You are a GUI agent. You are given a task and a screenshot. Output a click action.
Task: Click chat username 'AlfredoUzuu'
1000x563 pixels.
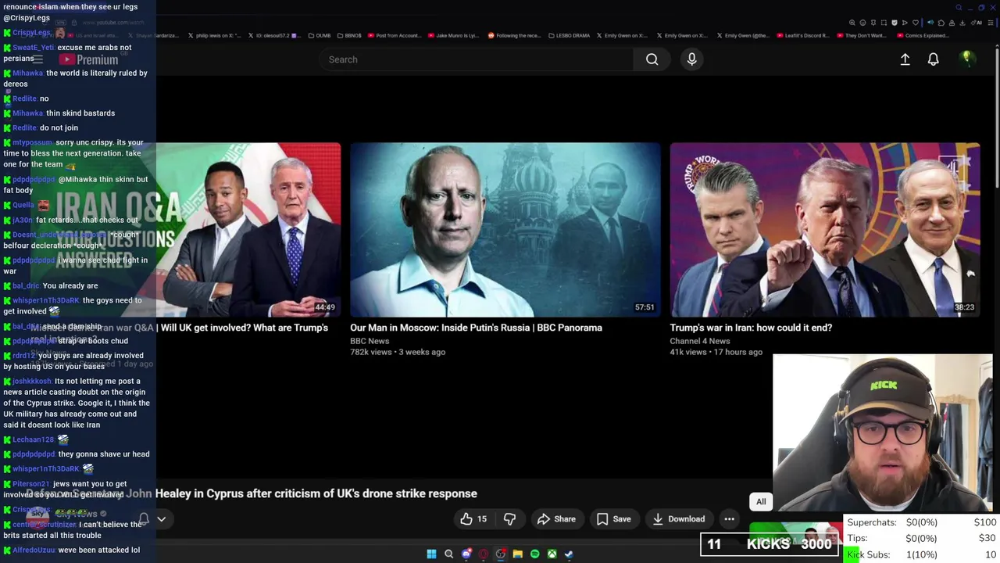[34, 550]
